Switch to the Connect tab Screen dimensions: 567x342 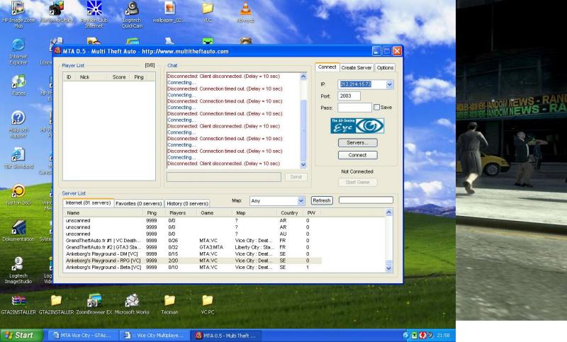(327, 67)
